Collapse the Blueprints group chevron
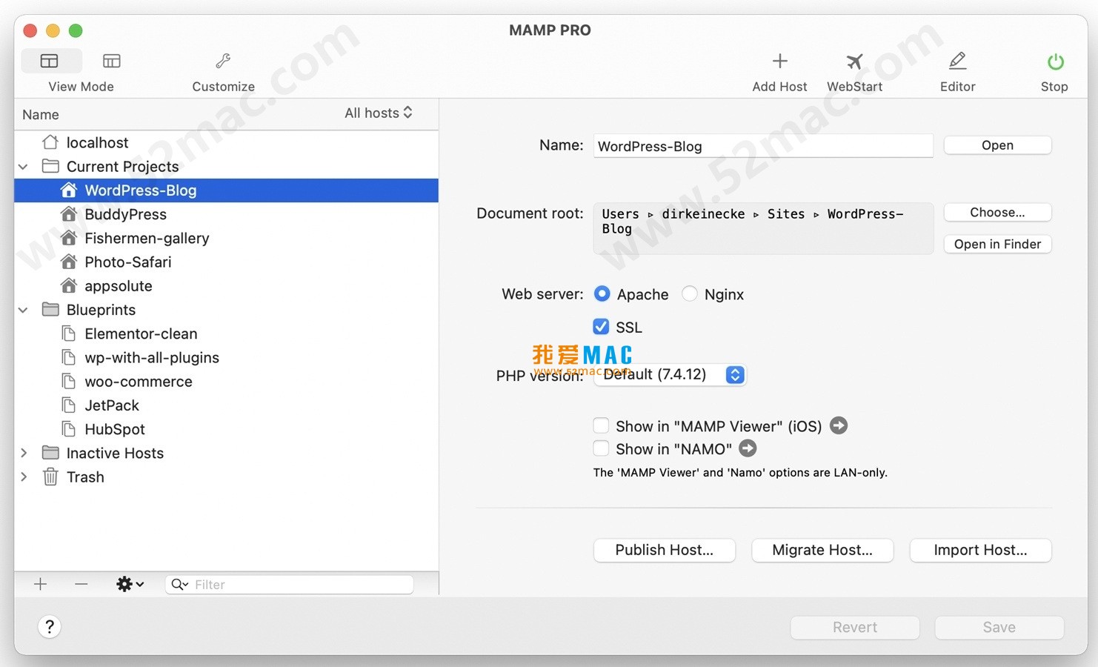Screen dimensions: 1098x667 24,310
